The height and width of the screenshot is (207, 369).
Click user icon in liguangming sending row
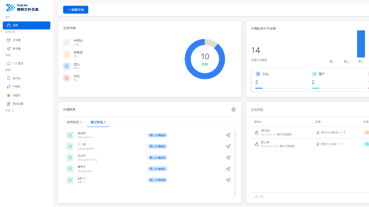pos(257,133)
